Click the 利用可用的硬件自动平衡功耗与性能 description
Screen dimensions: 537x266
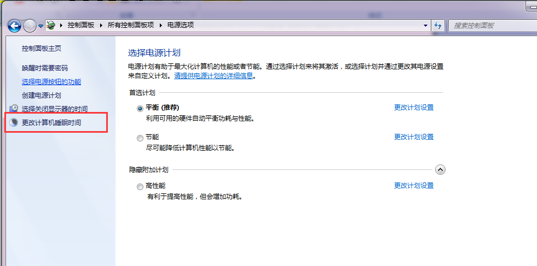(x=200, y=119)
